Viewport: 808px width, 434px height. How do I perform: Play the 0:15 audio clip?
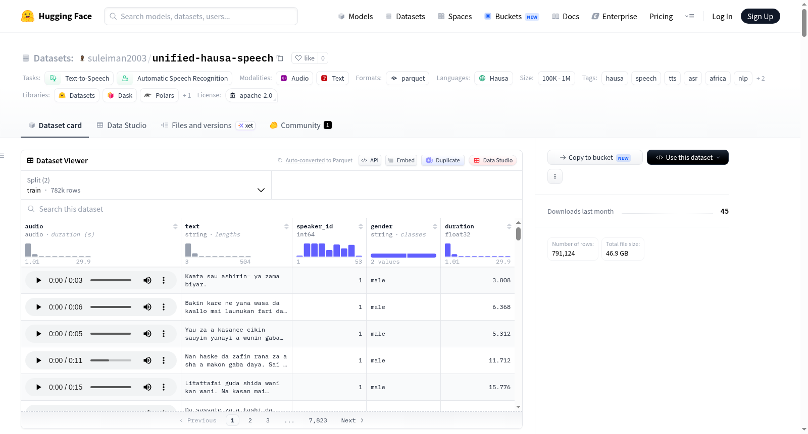click(38, 387)
